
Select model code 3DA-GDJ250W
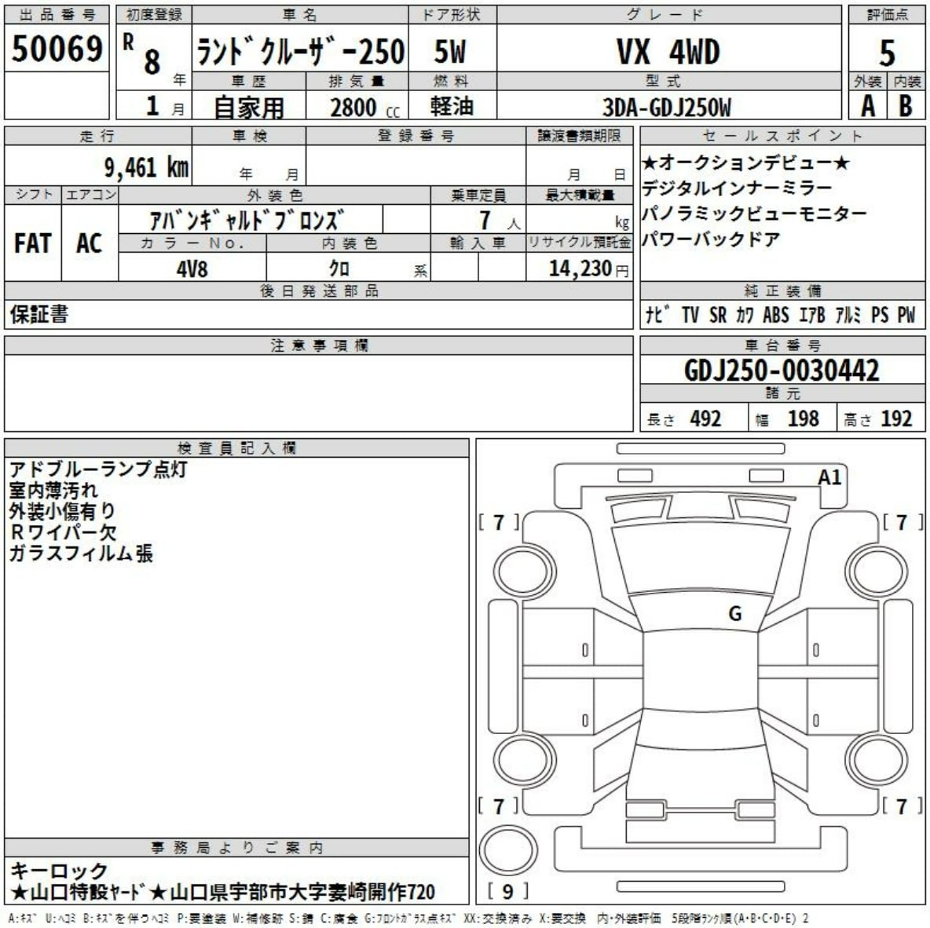click(667, 108)
